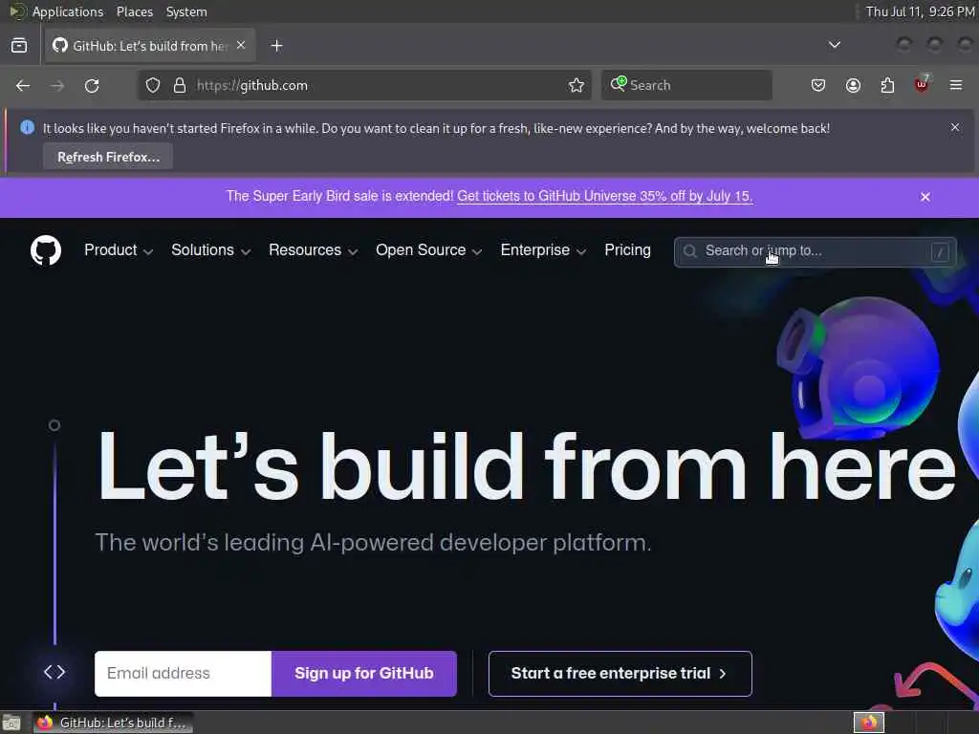Screen dimensions: 979x734
Task: Bookmark this page with the star icon
Action: pyautogui.click(x=577, y=85)
